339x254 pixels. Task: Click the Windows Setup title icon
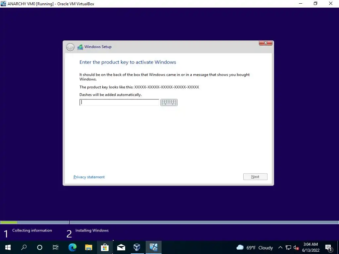[80, 47]
